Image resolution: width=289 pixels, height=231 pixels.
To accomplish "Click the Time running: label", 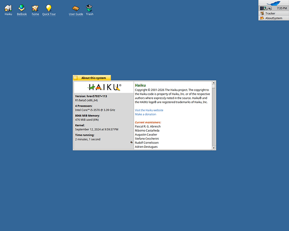I will click(x=85, y=135).
